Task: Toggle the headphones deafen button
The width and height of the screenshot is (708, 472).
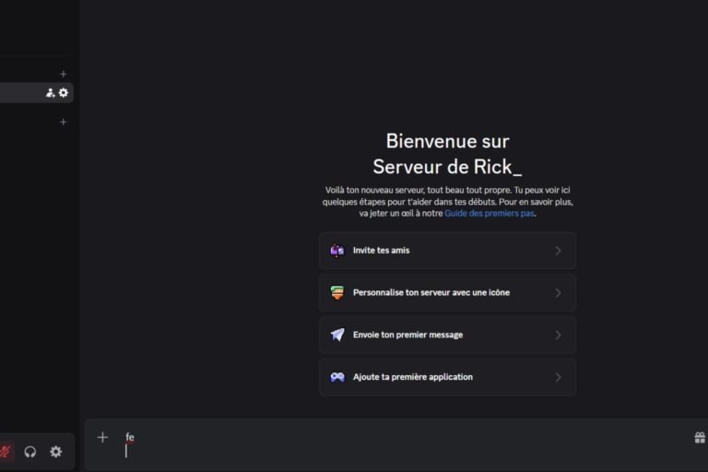Action: point(30,452)
